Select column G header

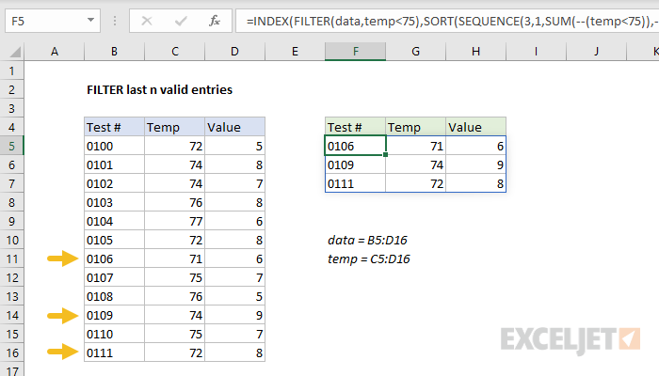[416, 52]
